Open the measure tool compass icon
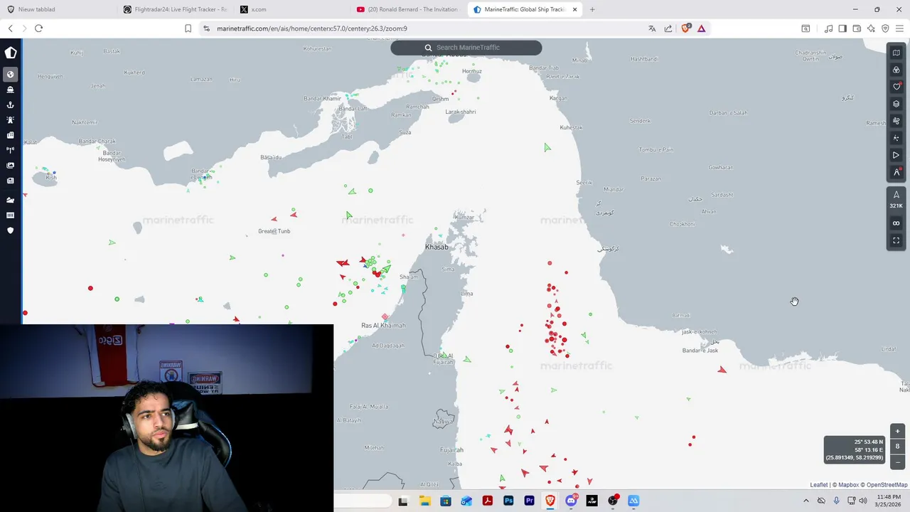The width and height of the screenshot is (910, 512). tap(896, 172)
